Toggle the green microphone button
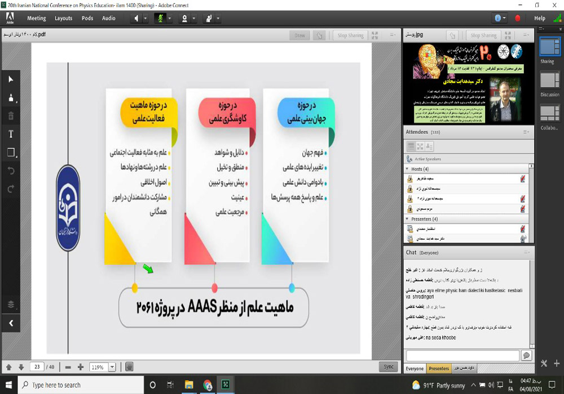This screenshot has height=394, width=564. point(160,18)
